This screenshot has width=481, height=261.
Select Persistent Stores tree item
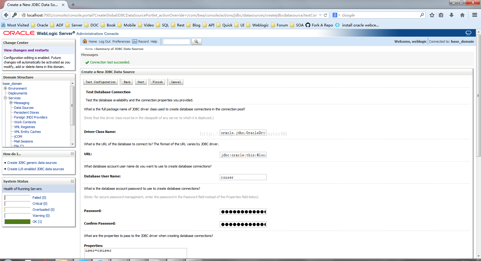26,112
